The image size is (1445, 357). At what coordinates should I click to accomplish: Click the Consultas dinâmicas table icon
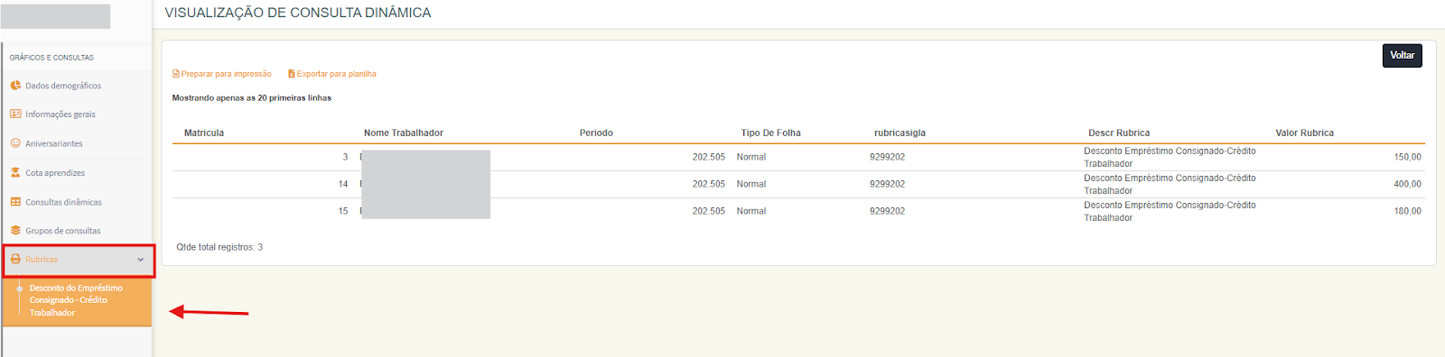15,202
